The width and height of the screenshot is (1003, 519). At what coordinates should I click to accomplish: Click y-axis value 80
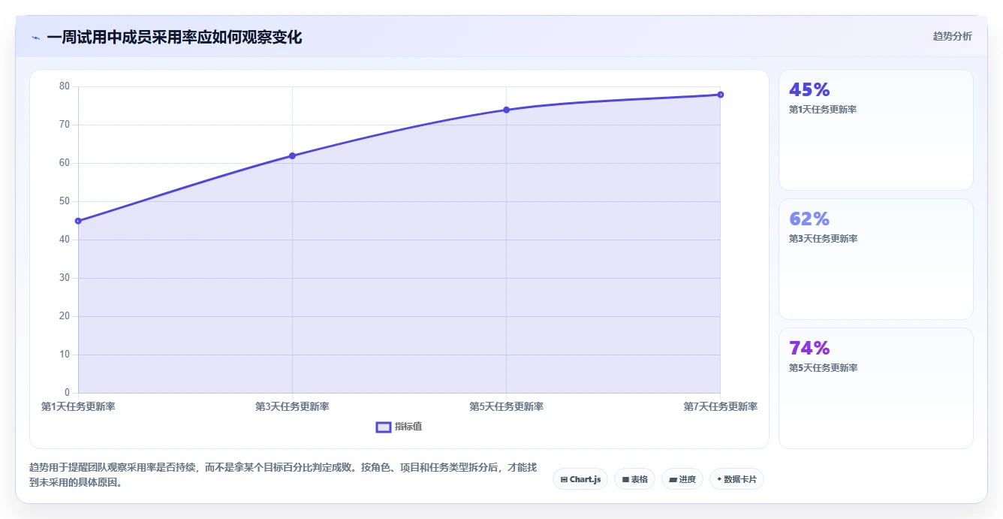pos(65,86)
